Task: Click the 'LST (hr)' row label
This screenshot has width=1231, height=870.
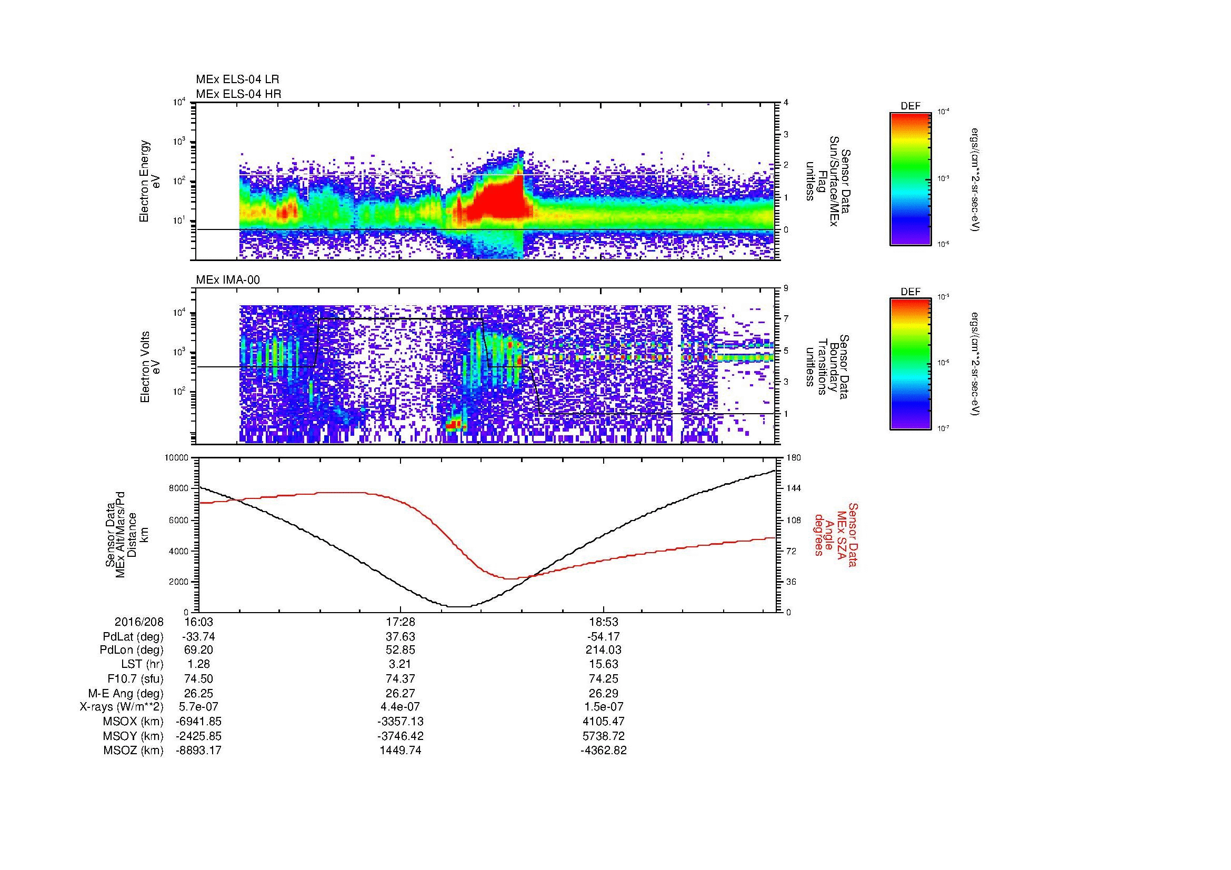Action: point(143,664)
